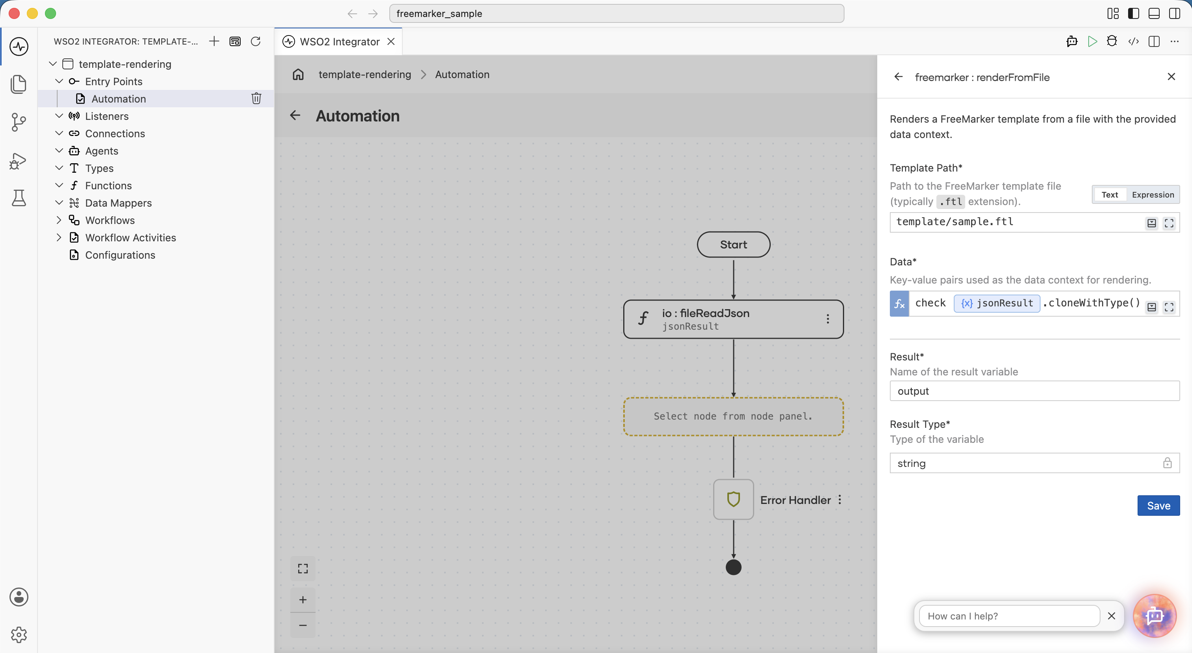
Task: Select the WSO2 Integrator editor tab
Action: tap(339, 42)
